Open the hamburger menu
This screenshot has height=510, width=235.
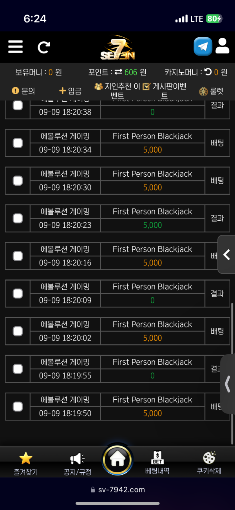(x=15, y=47)
